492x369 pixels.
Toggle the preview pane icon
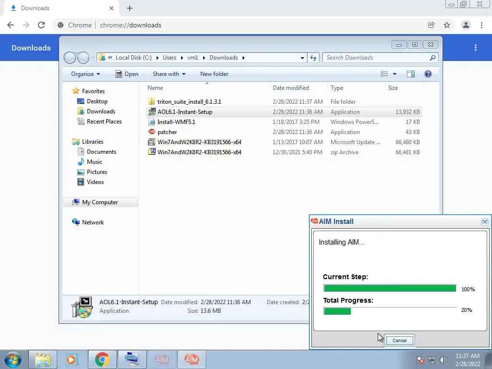coord(411,74)
